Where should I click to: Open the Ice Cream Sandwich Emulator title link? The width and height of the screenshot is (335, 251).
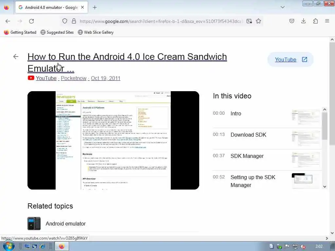pos(127,62)
